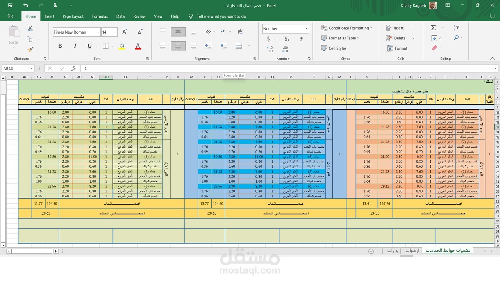Click the Borders icon
Screen dimensions: 500x281
(105, 46)
